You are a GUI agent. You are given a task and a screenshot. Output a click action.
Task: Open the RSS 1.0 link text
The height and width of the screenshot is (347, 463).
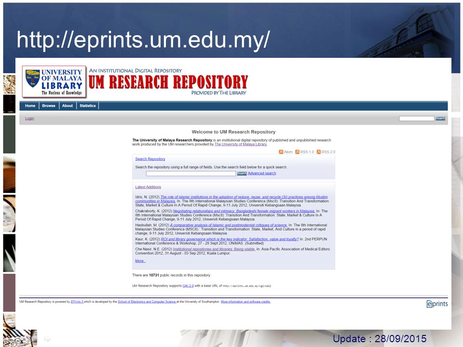point(307,152)
